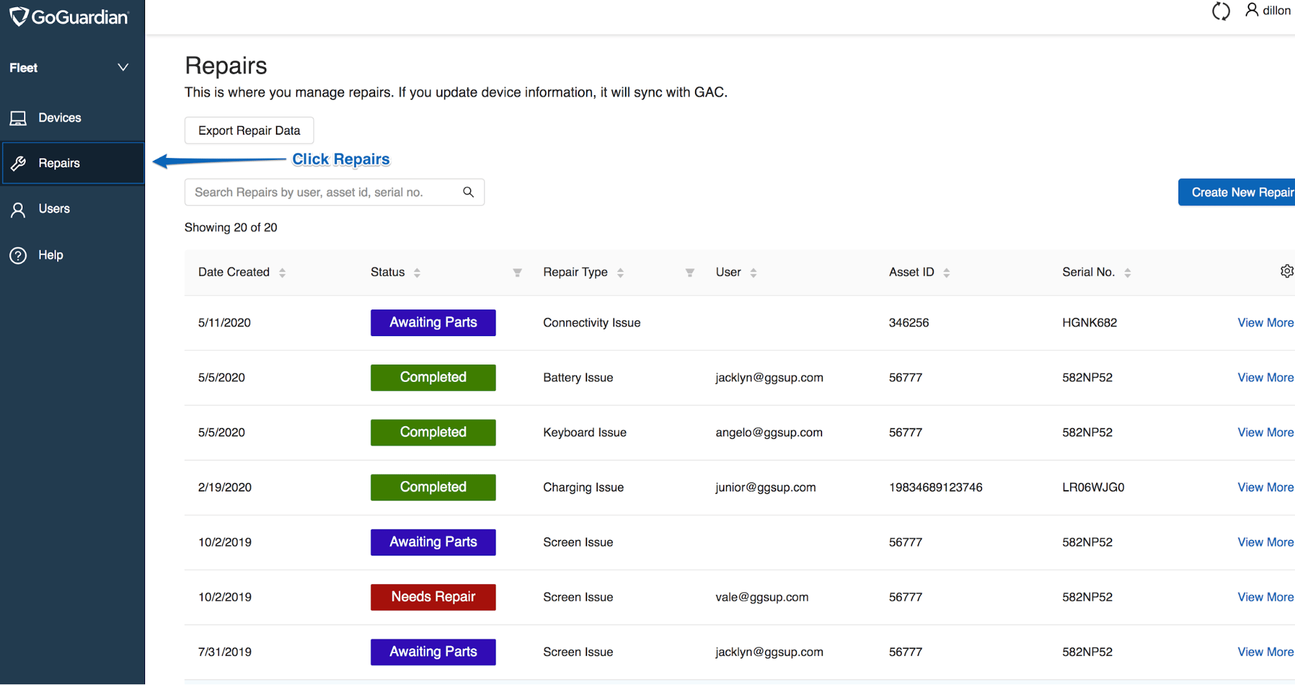Click Awaiting Parts status on 10/2/2019 row
Image resolution: width=1295 pixels, height=685 pixels.
433,543
